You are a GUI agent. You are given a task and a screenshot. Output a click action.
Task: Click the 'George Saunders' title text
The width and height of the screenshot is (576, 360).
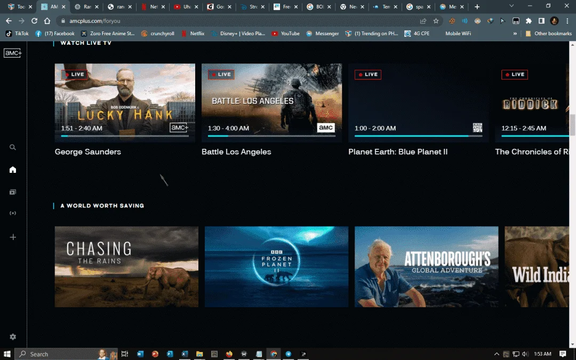click(88, 151)
